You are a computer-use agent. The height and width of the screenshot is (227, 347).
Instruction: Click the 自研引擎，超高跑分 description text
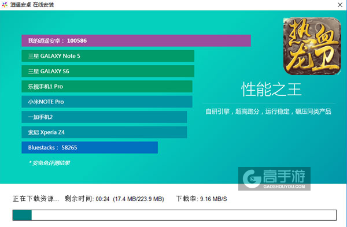pyautogui.click(x=268, y=111)
